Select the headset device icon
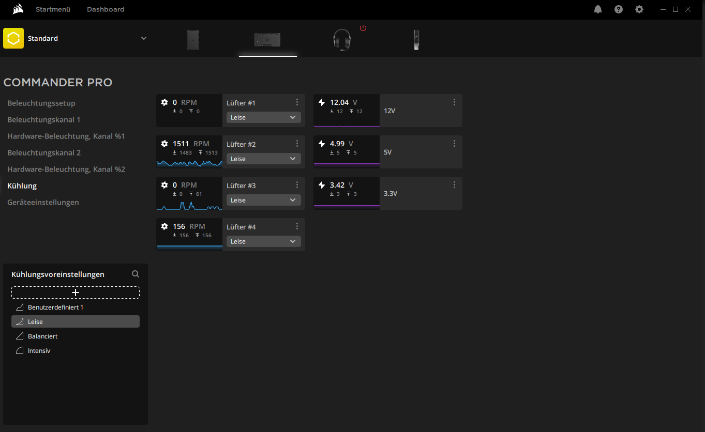This screenshot has height=432, width=705. click(342, 40)
